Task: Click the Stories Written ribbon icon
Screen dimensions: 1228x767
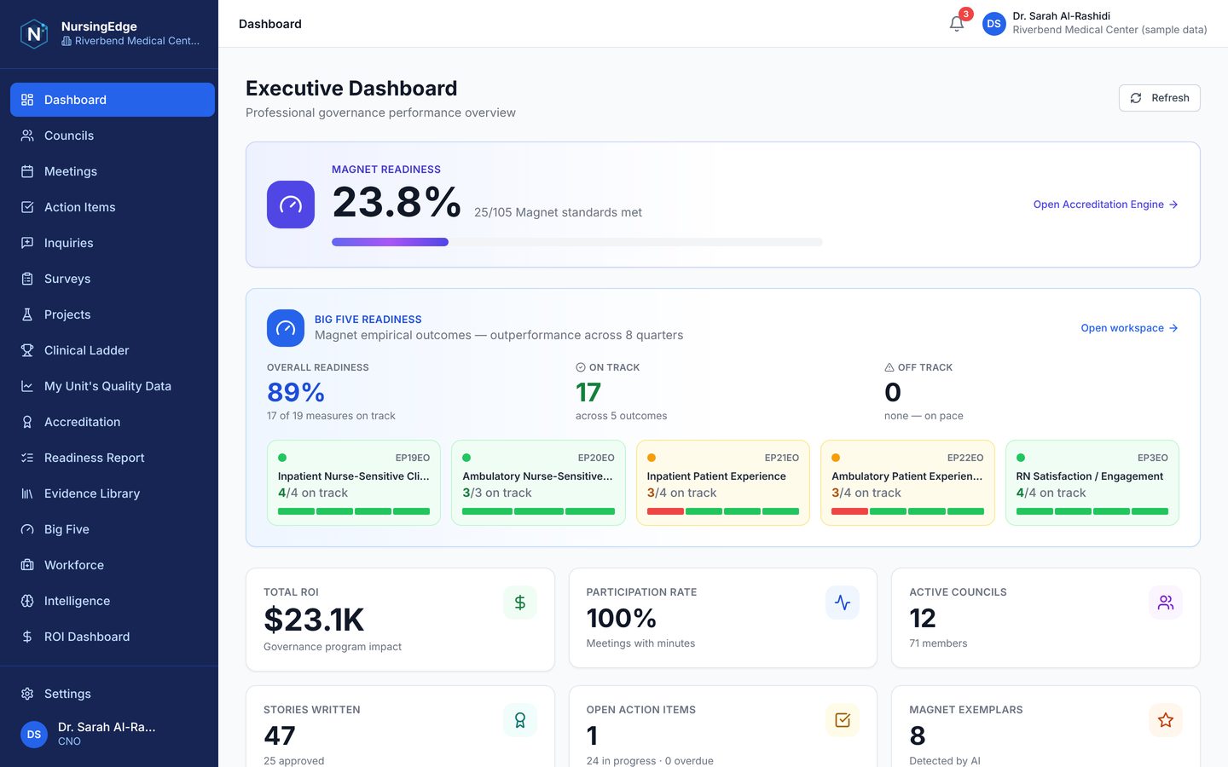Action: pos(520,720)
